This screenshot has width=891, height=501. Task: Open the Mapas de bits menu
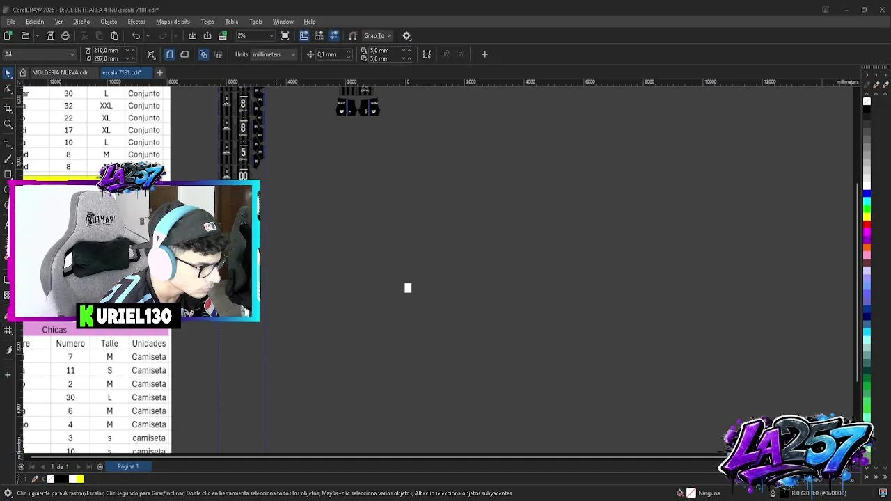point(173,22)
